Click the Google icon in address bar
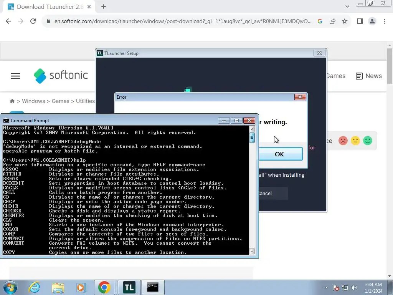The width and height of the screenshot is (393, 295). coord(320,22)
